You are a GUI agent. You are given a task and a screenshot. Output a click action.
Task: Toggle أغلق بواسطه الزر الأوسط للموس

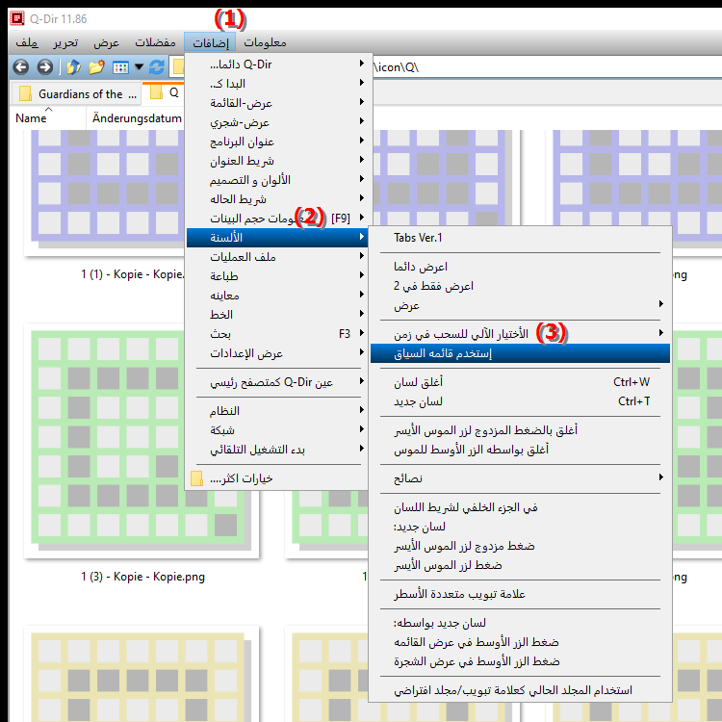pos(520,450)
